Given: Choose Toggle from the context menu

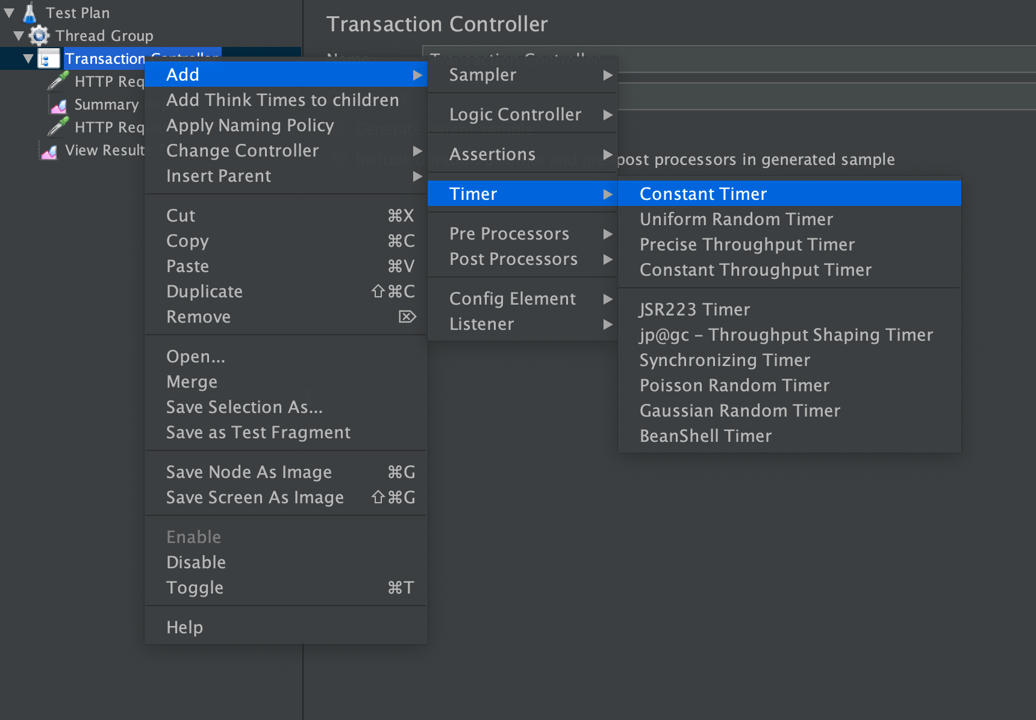Looking at the screenshot, I should click(x=195, y=588).
